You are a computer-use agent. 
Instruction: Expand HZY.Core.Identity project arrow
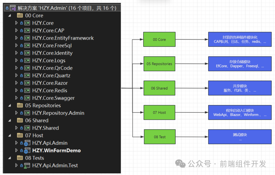click(x=16, y=53)
